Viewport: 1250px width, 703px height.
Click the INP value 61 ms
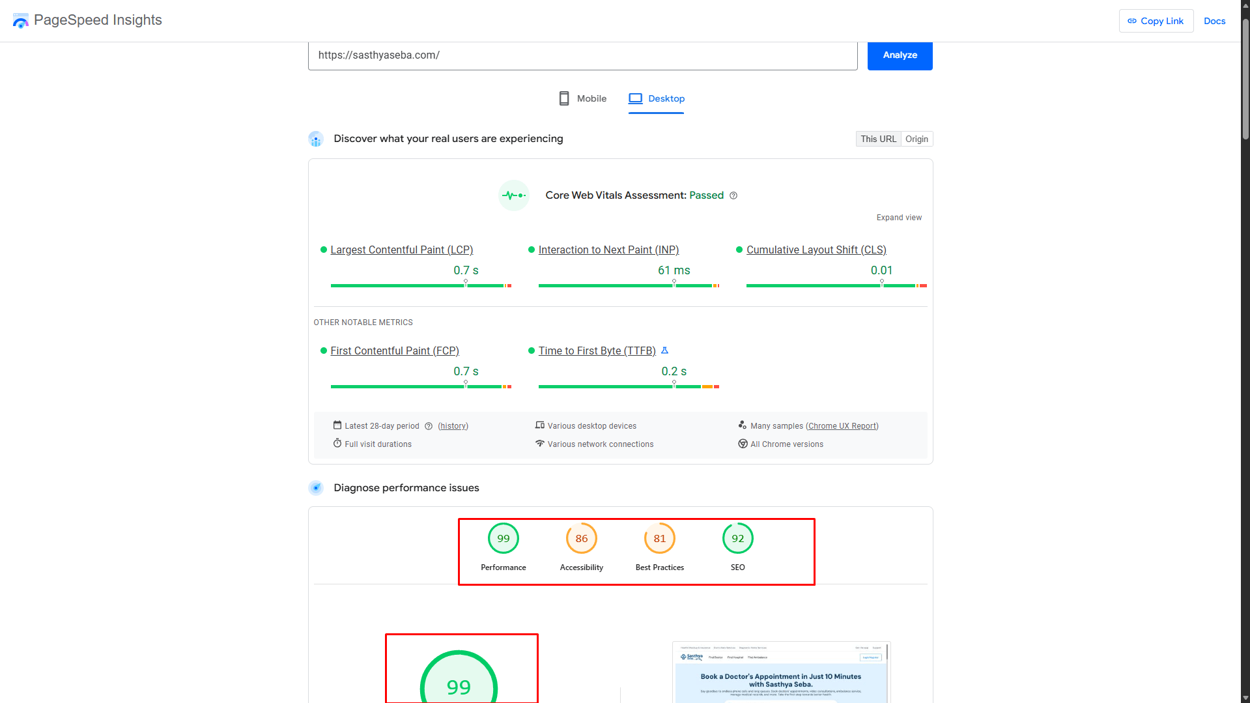[674, 270]
